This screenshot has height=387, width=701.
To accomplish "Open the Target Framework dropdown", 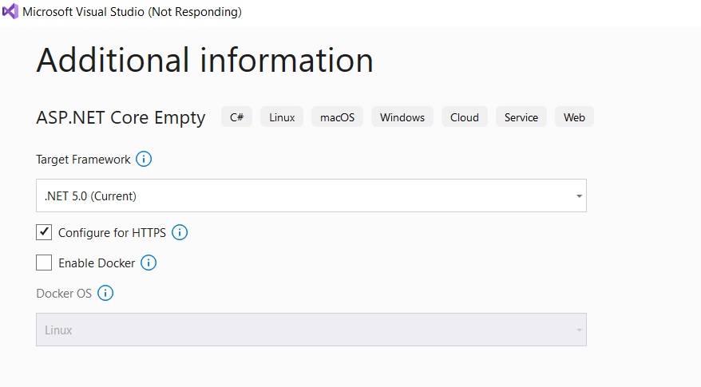I will point(311,195).
